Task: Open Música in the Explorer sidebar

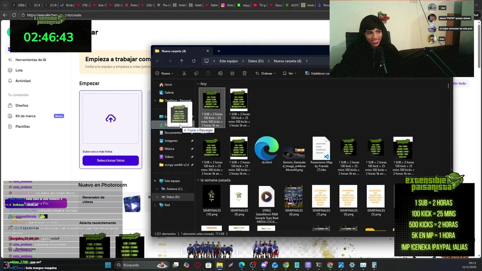Action: click(x=169, y=149)
